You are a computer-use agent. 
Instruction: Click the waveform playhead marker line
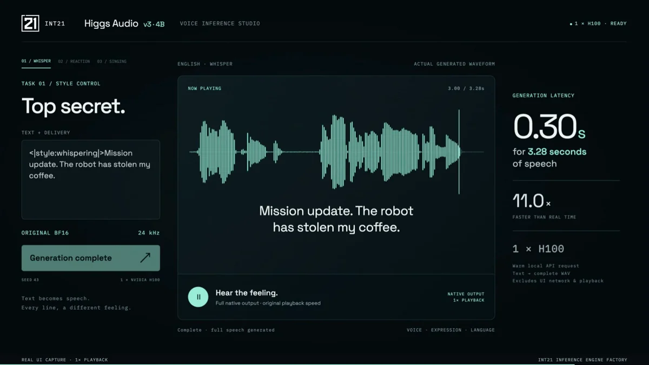459,152
